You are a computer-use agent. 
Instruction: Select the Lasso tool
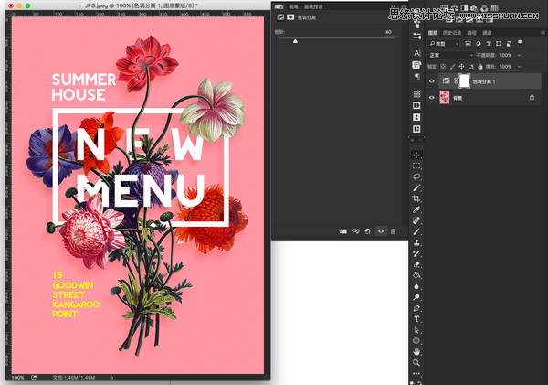(x=416, y=176)
